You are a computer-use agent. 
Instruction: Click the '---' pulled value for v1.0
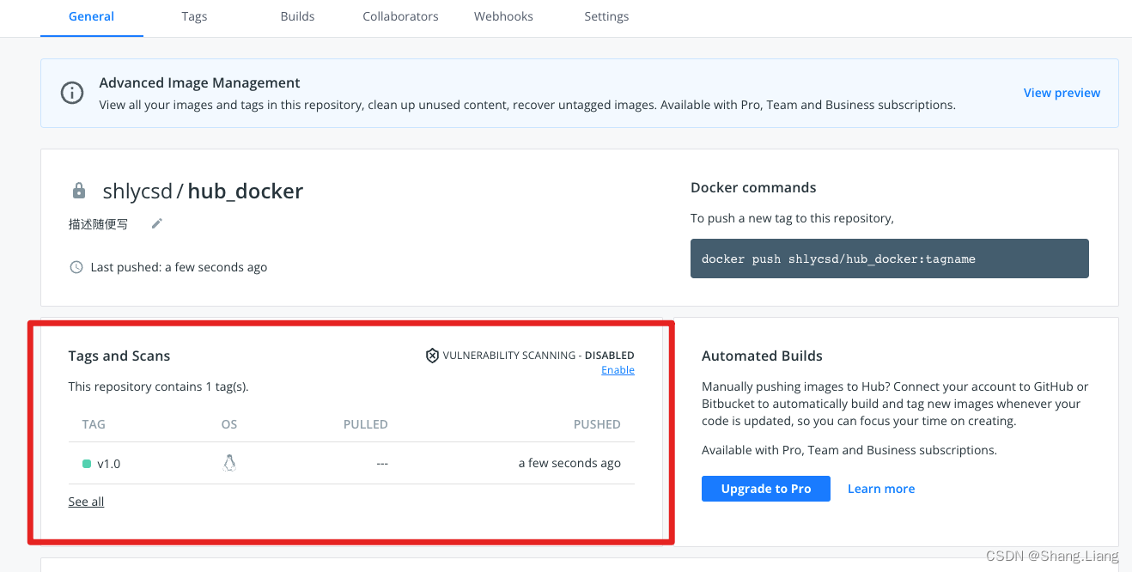coord(382,464)
